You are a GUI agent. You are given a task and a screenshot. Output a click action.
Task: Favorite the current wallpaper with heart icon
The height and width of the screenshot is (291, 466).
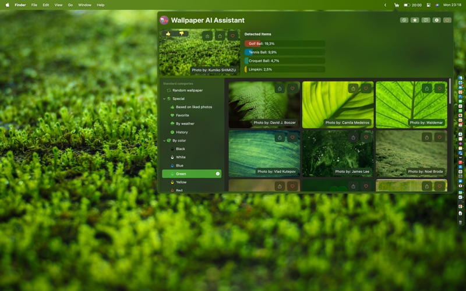pyautogui.click(x=232, y=36)
